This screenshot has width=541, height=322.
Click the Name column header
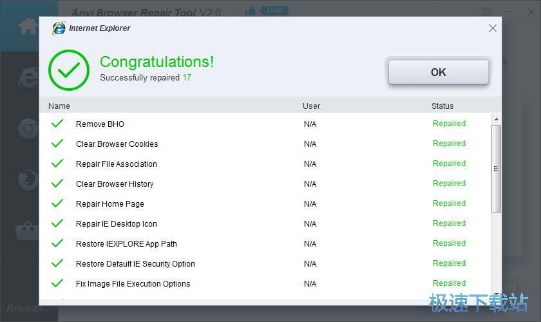point(59,106)
